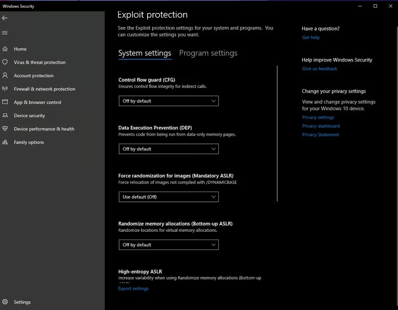
Task: Open the Device security icon
Action: 5,116
